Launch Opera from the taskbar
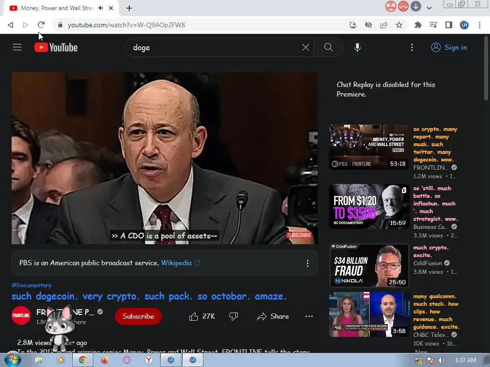The height and width of the screenshot is (367, 490). (x=126, y=360)
